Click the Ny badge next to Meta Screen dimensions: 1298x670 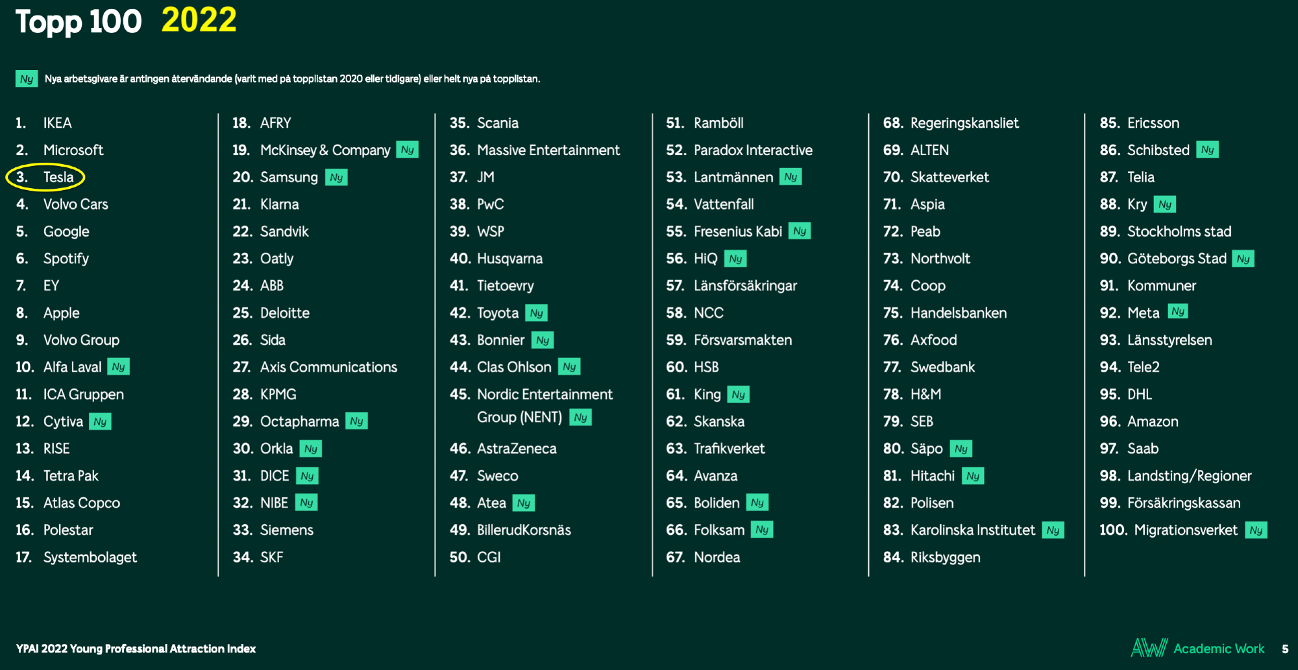[1178, 312]
